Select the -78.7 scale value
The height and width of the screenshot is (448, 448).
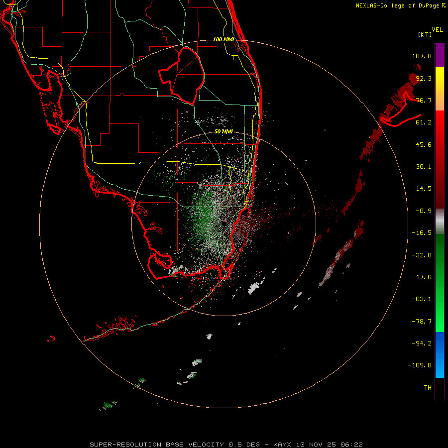tap(422, 322)
